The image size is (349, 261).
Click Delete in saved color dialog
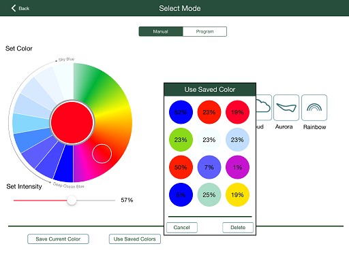coord(238,228)
